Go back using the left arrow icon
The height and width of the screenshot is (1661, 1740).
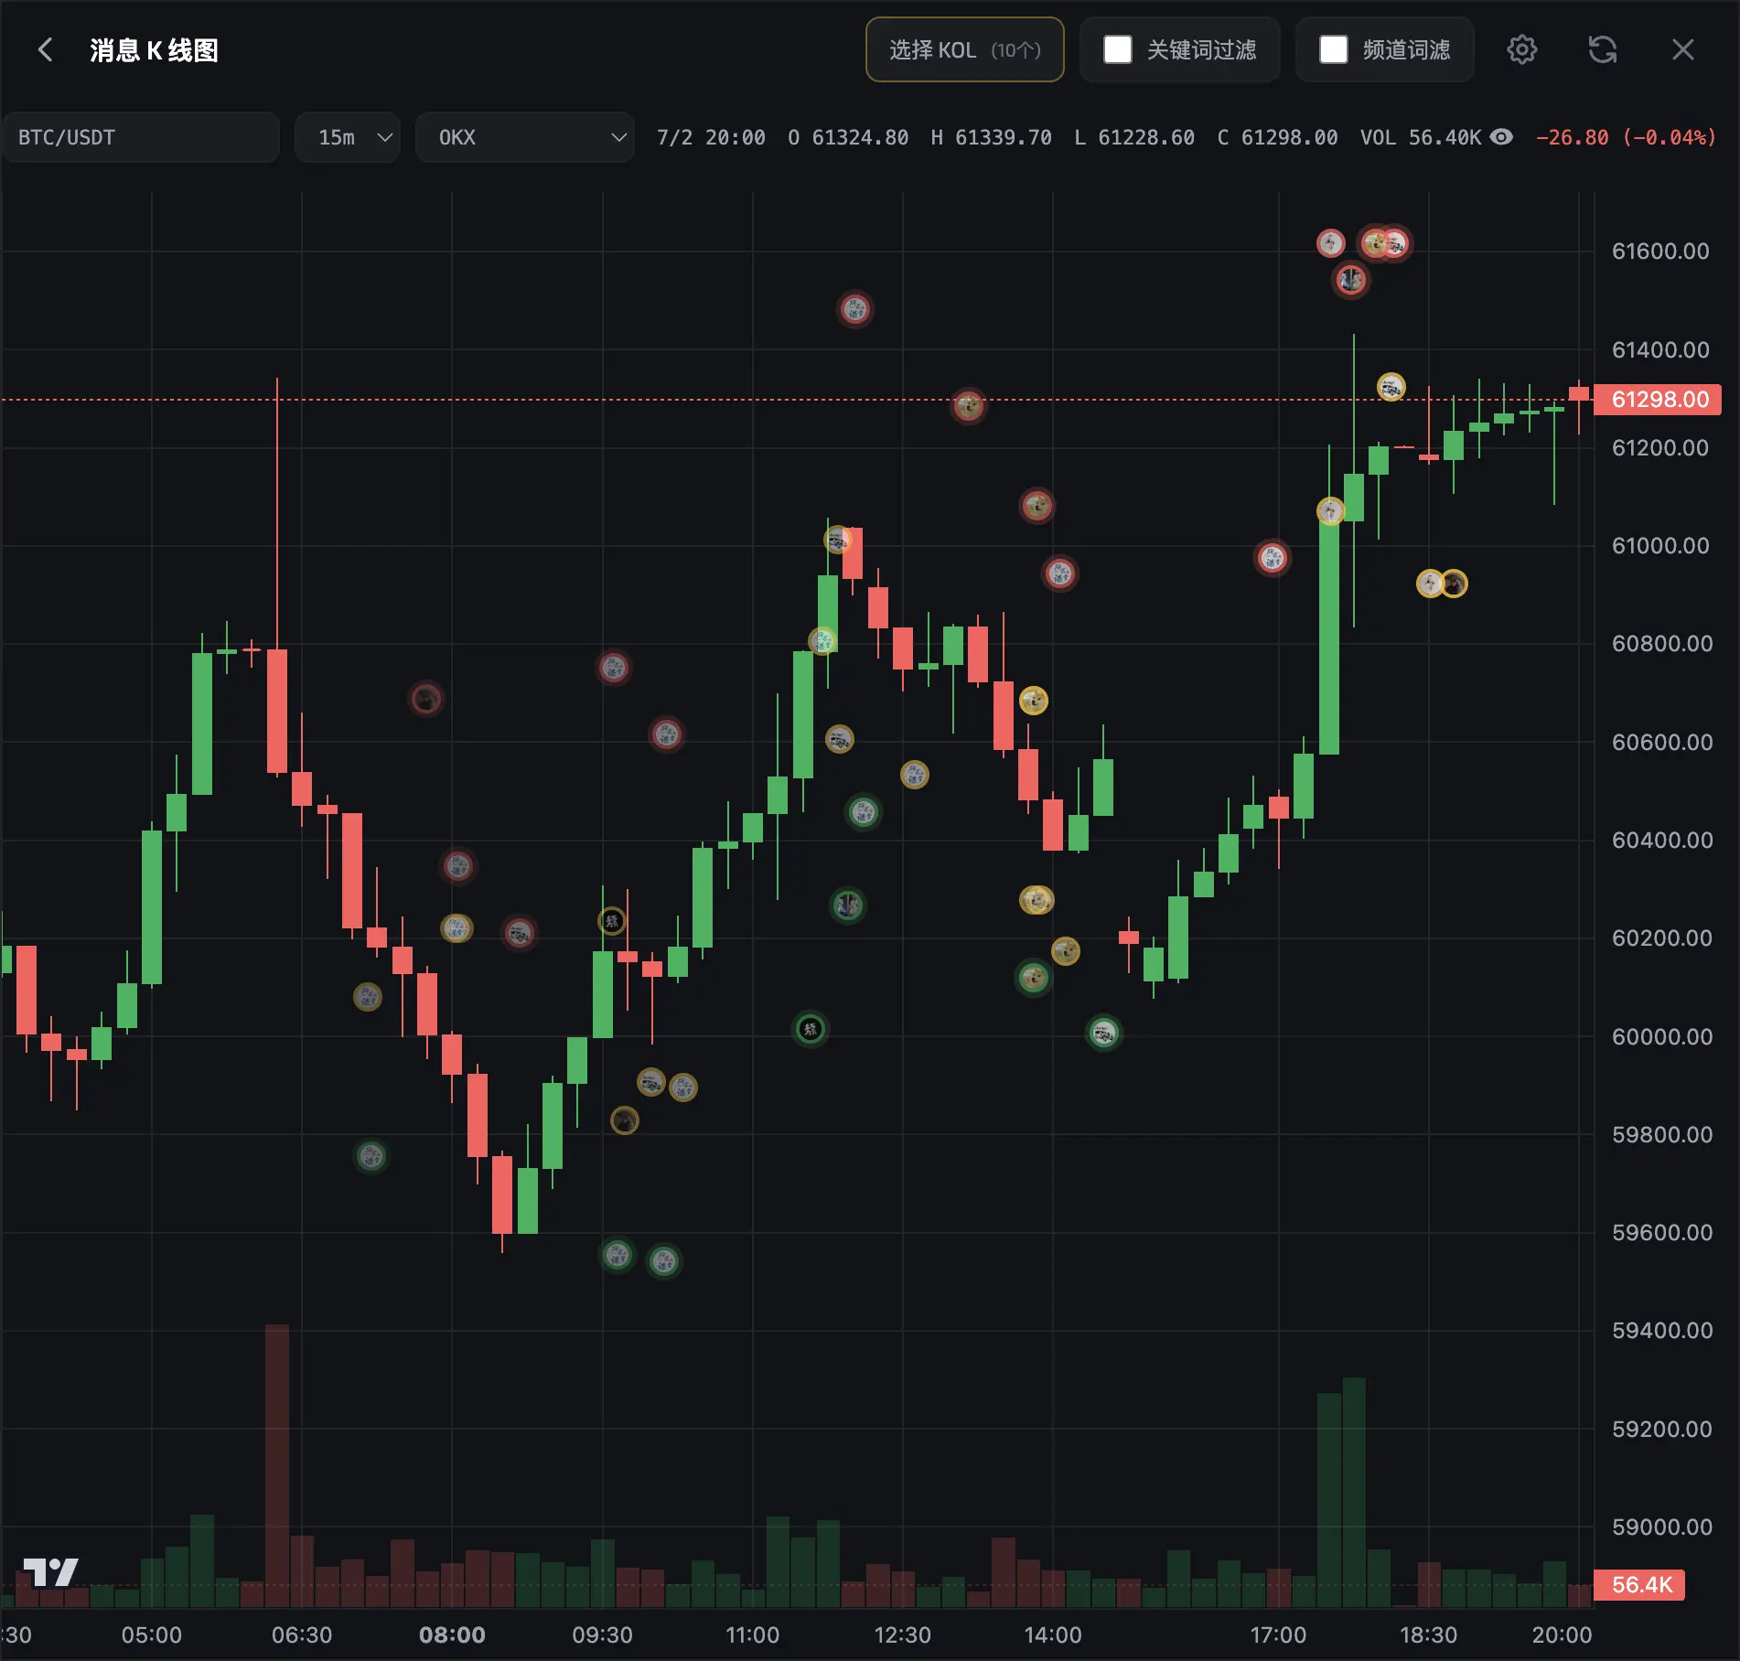click(45, 49)
